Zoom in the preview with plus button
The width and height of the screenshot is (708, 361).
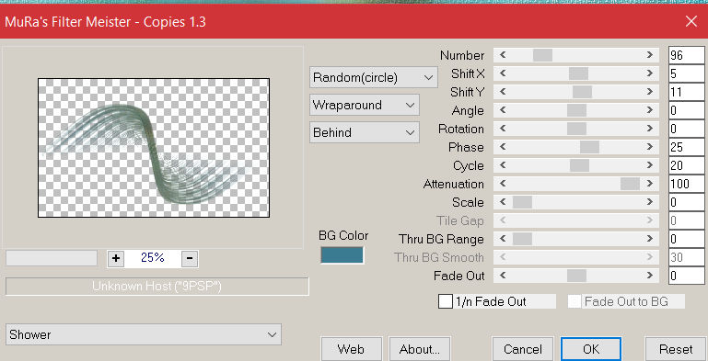(x=116, y=258)
